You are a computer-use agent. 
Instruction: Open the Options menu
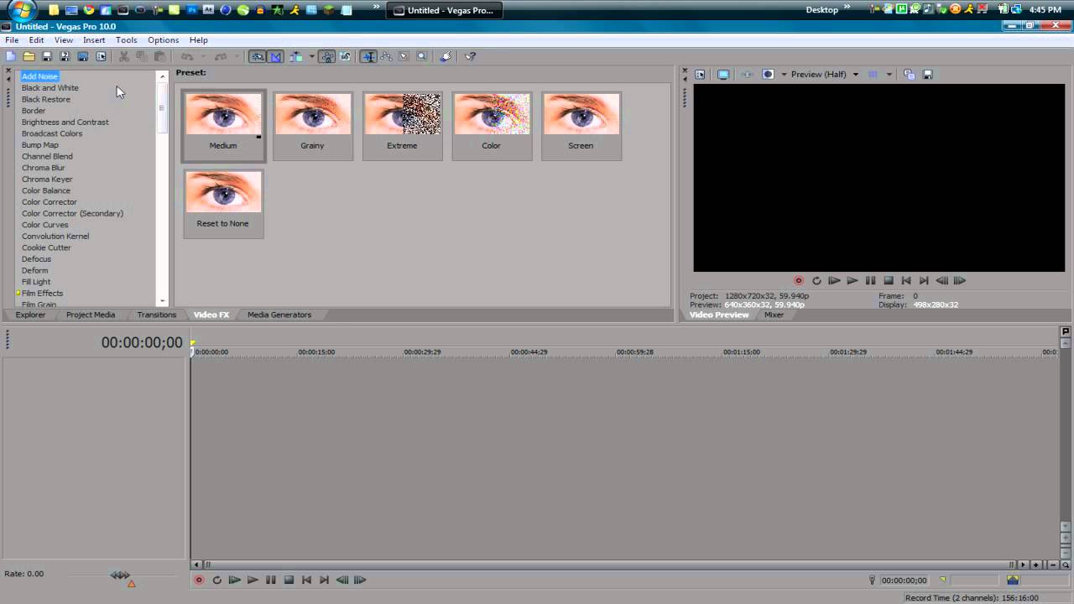coord(163,39)
